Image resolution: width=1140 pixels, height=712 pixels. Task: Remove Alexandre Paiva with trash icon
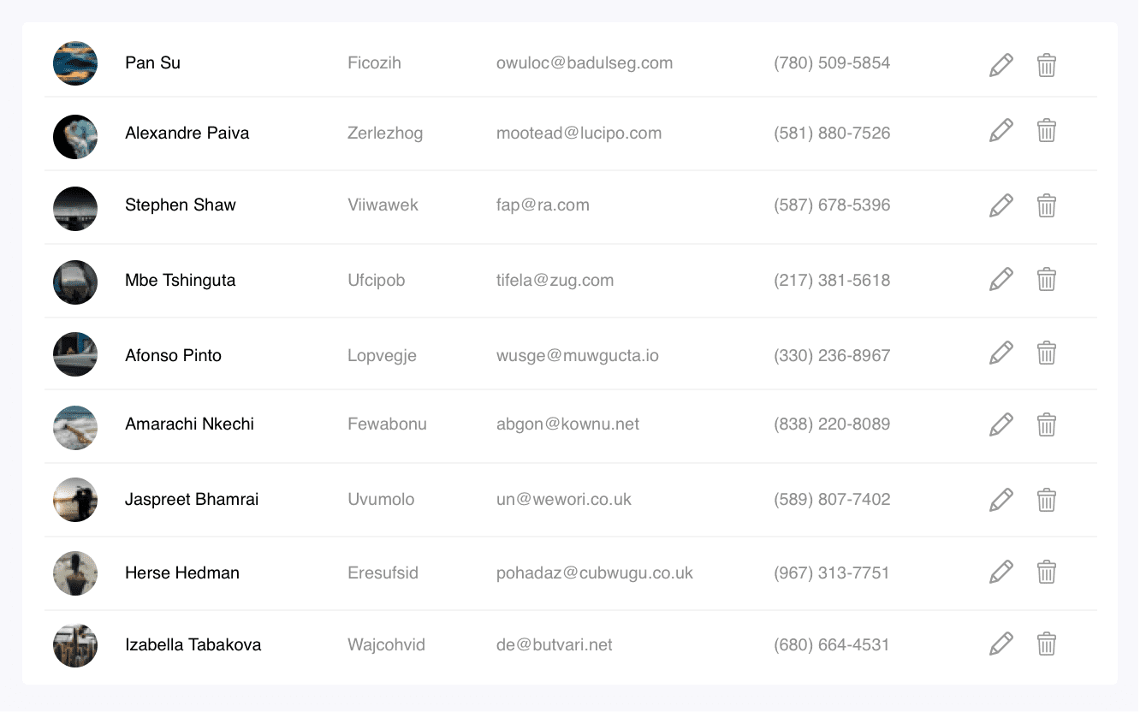click(x=1046, y=130)
